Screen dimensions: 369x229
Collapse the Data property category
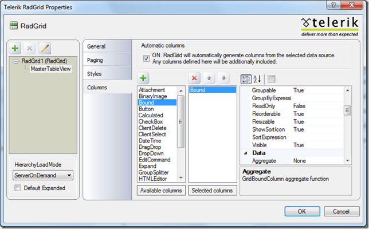[245, 153]
